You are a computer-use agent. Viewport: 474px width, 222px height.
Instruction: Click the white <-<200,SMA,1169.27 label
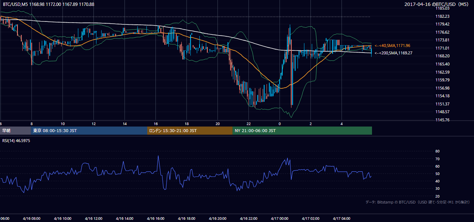tap(394, 53)
